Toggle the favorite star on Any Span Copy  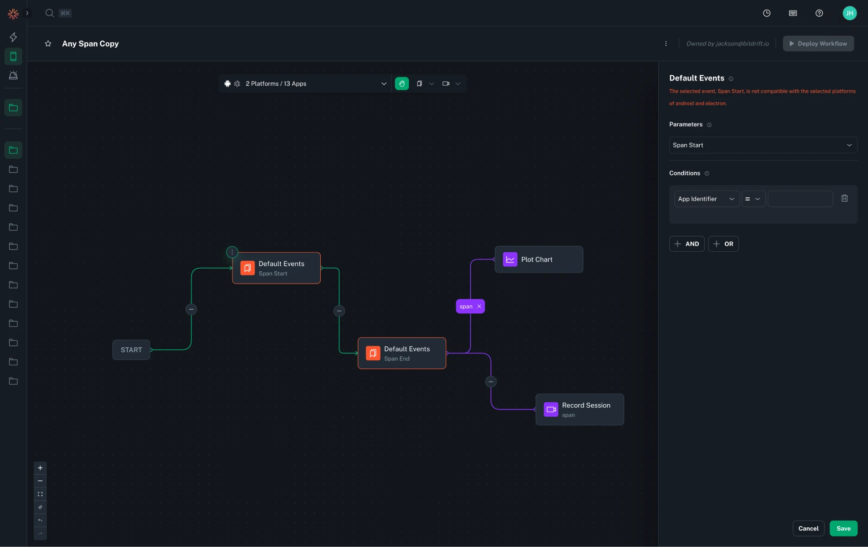48,43
